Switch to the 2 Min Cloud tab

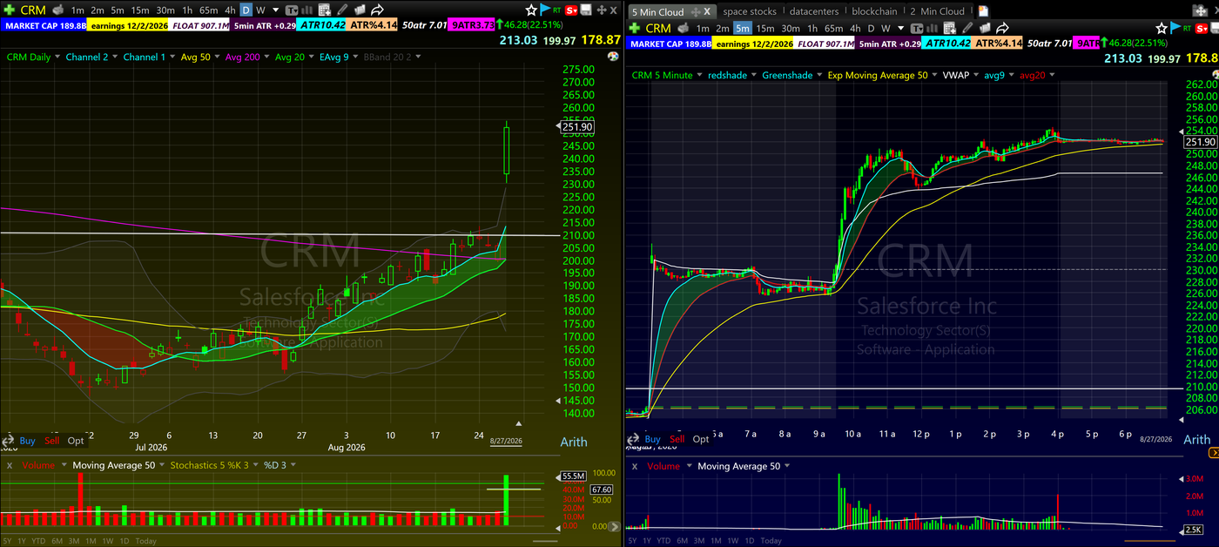pyautogui.click(x=938, y=11)
